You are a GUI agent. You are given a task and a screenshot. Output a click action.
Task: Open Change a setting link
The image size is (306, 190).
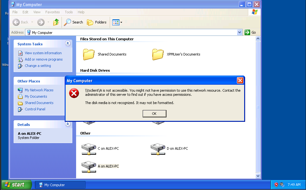click(38, 66)
